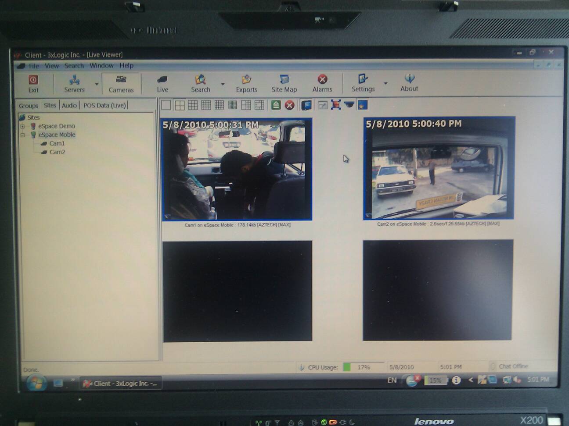Collapse the eSpace Mobile tree node
Viewport: 569px width, 426px height.
[22, 135]
